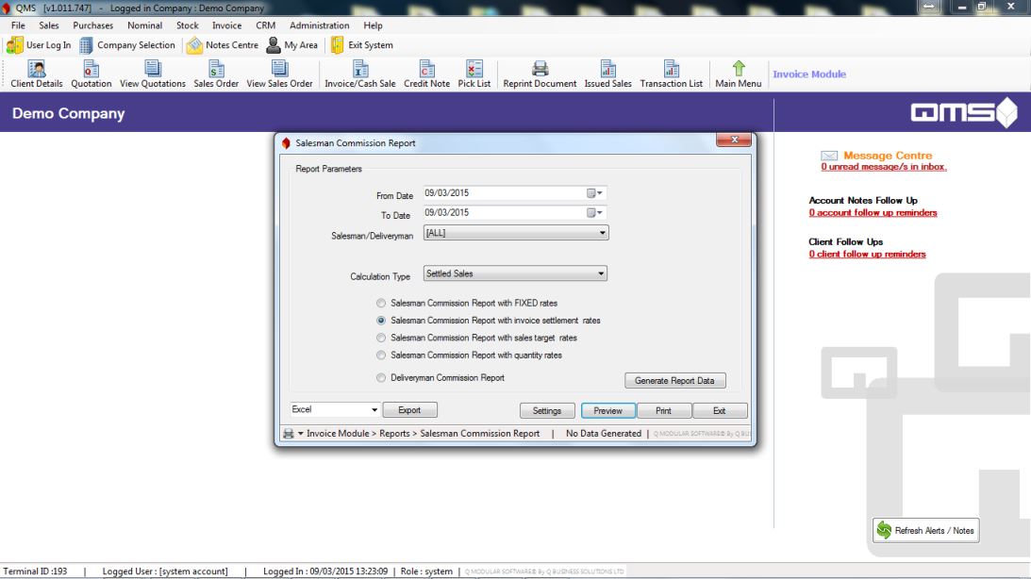The image size is (1031, 579).
Task: Click Reprint Document icon
Action: tap(540, 74)
